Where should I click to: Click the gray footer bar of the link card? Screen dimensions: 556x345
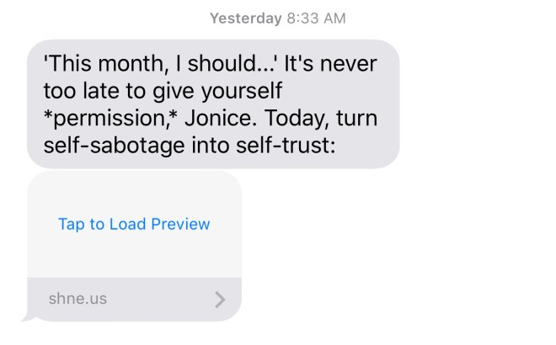coord(135,300)
